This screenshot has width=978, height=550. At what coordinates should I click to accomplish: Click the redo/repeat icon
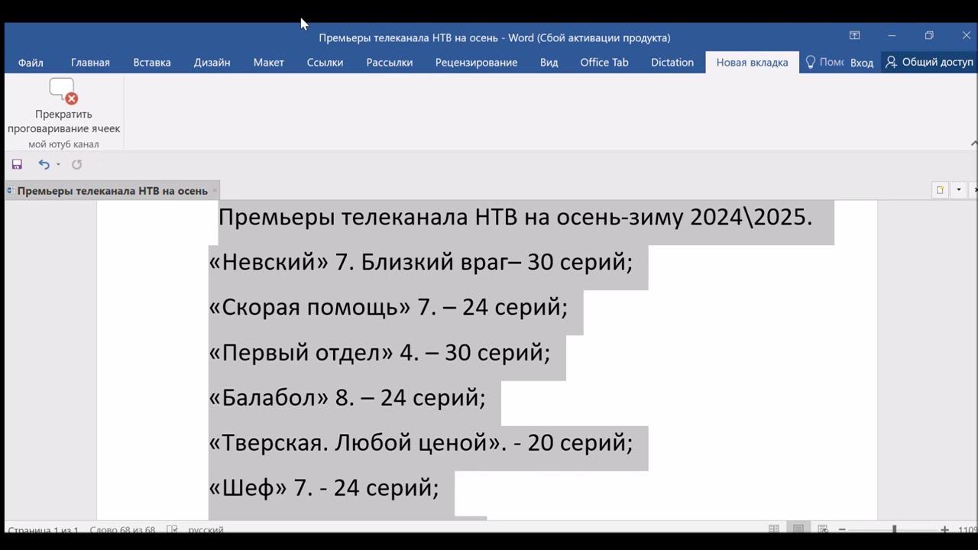point(76,164)
